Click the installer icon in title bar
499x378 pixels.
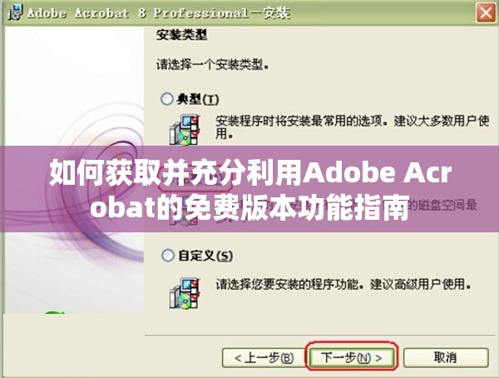[15, 13]
